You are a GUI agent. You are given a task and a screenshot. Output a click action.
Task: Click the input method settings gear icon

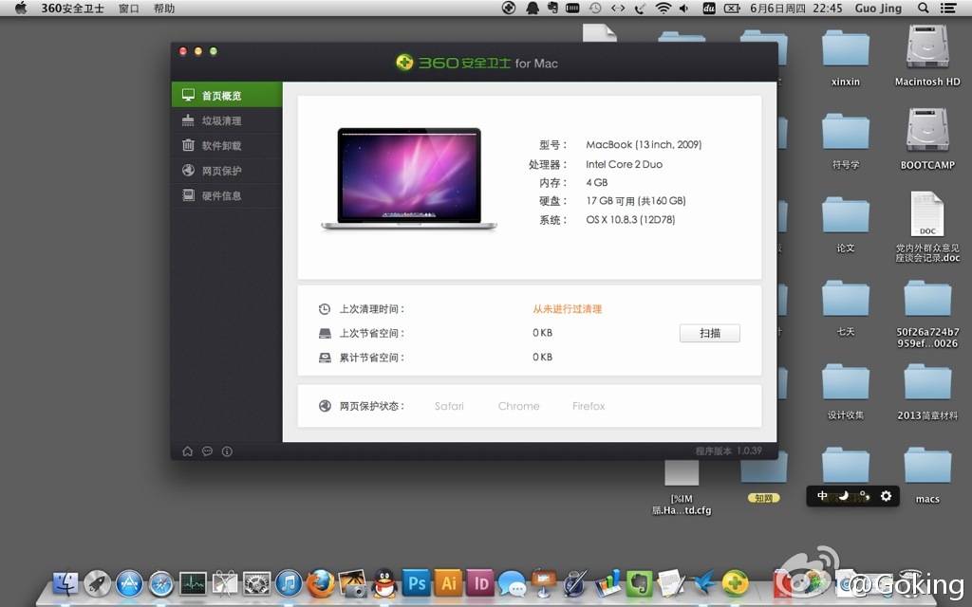point(887,495)
